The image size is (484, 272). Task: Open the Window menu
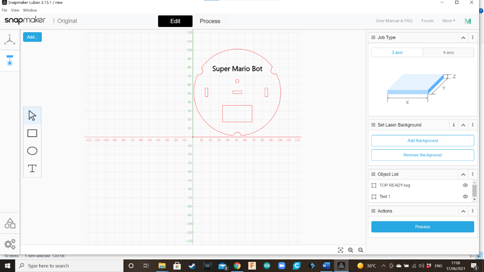point(30,10)
